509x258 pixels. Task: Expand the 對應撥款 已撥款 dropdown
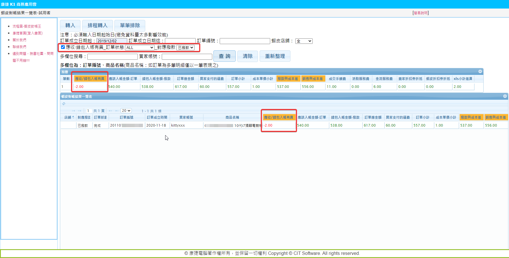coord(185,48)
